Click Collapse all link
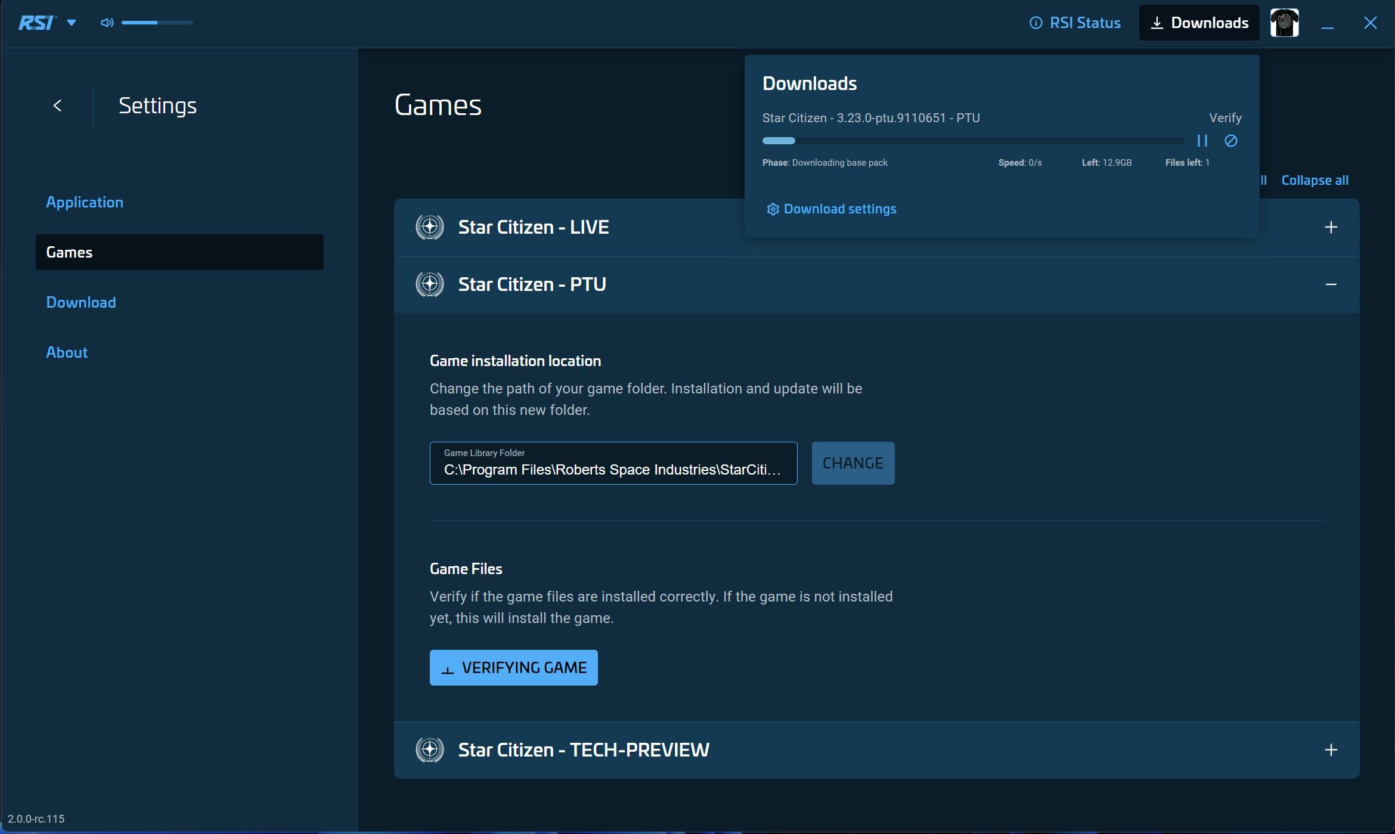Viewport: 1395px width, 834px height. point(1315,180)
